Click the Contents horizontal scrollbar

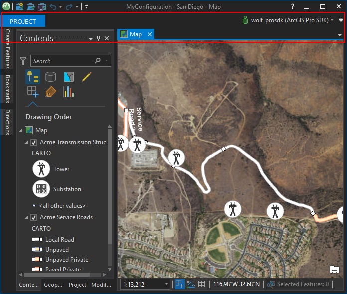pyautogui.click(x=57, y=275)
